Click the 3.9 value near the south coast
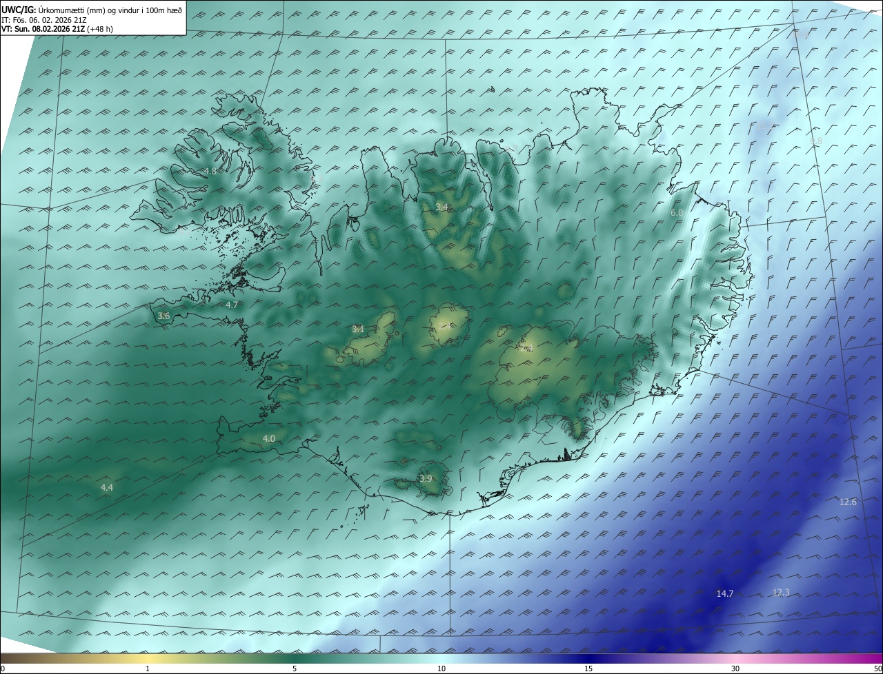883x674 pixels. (426, 479)
